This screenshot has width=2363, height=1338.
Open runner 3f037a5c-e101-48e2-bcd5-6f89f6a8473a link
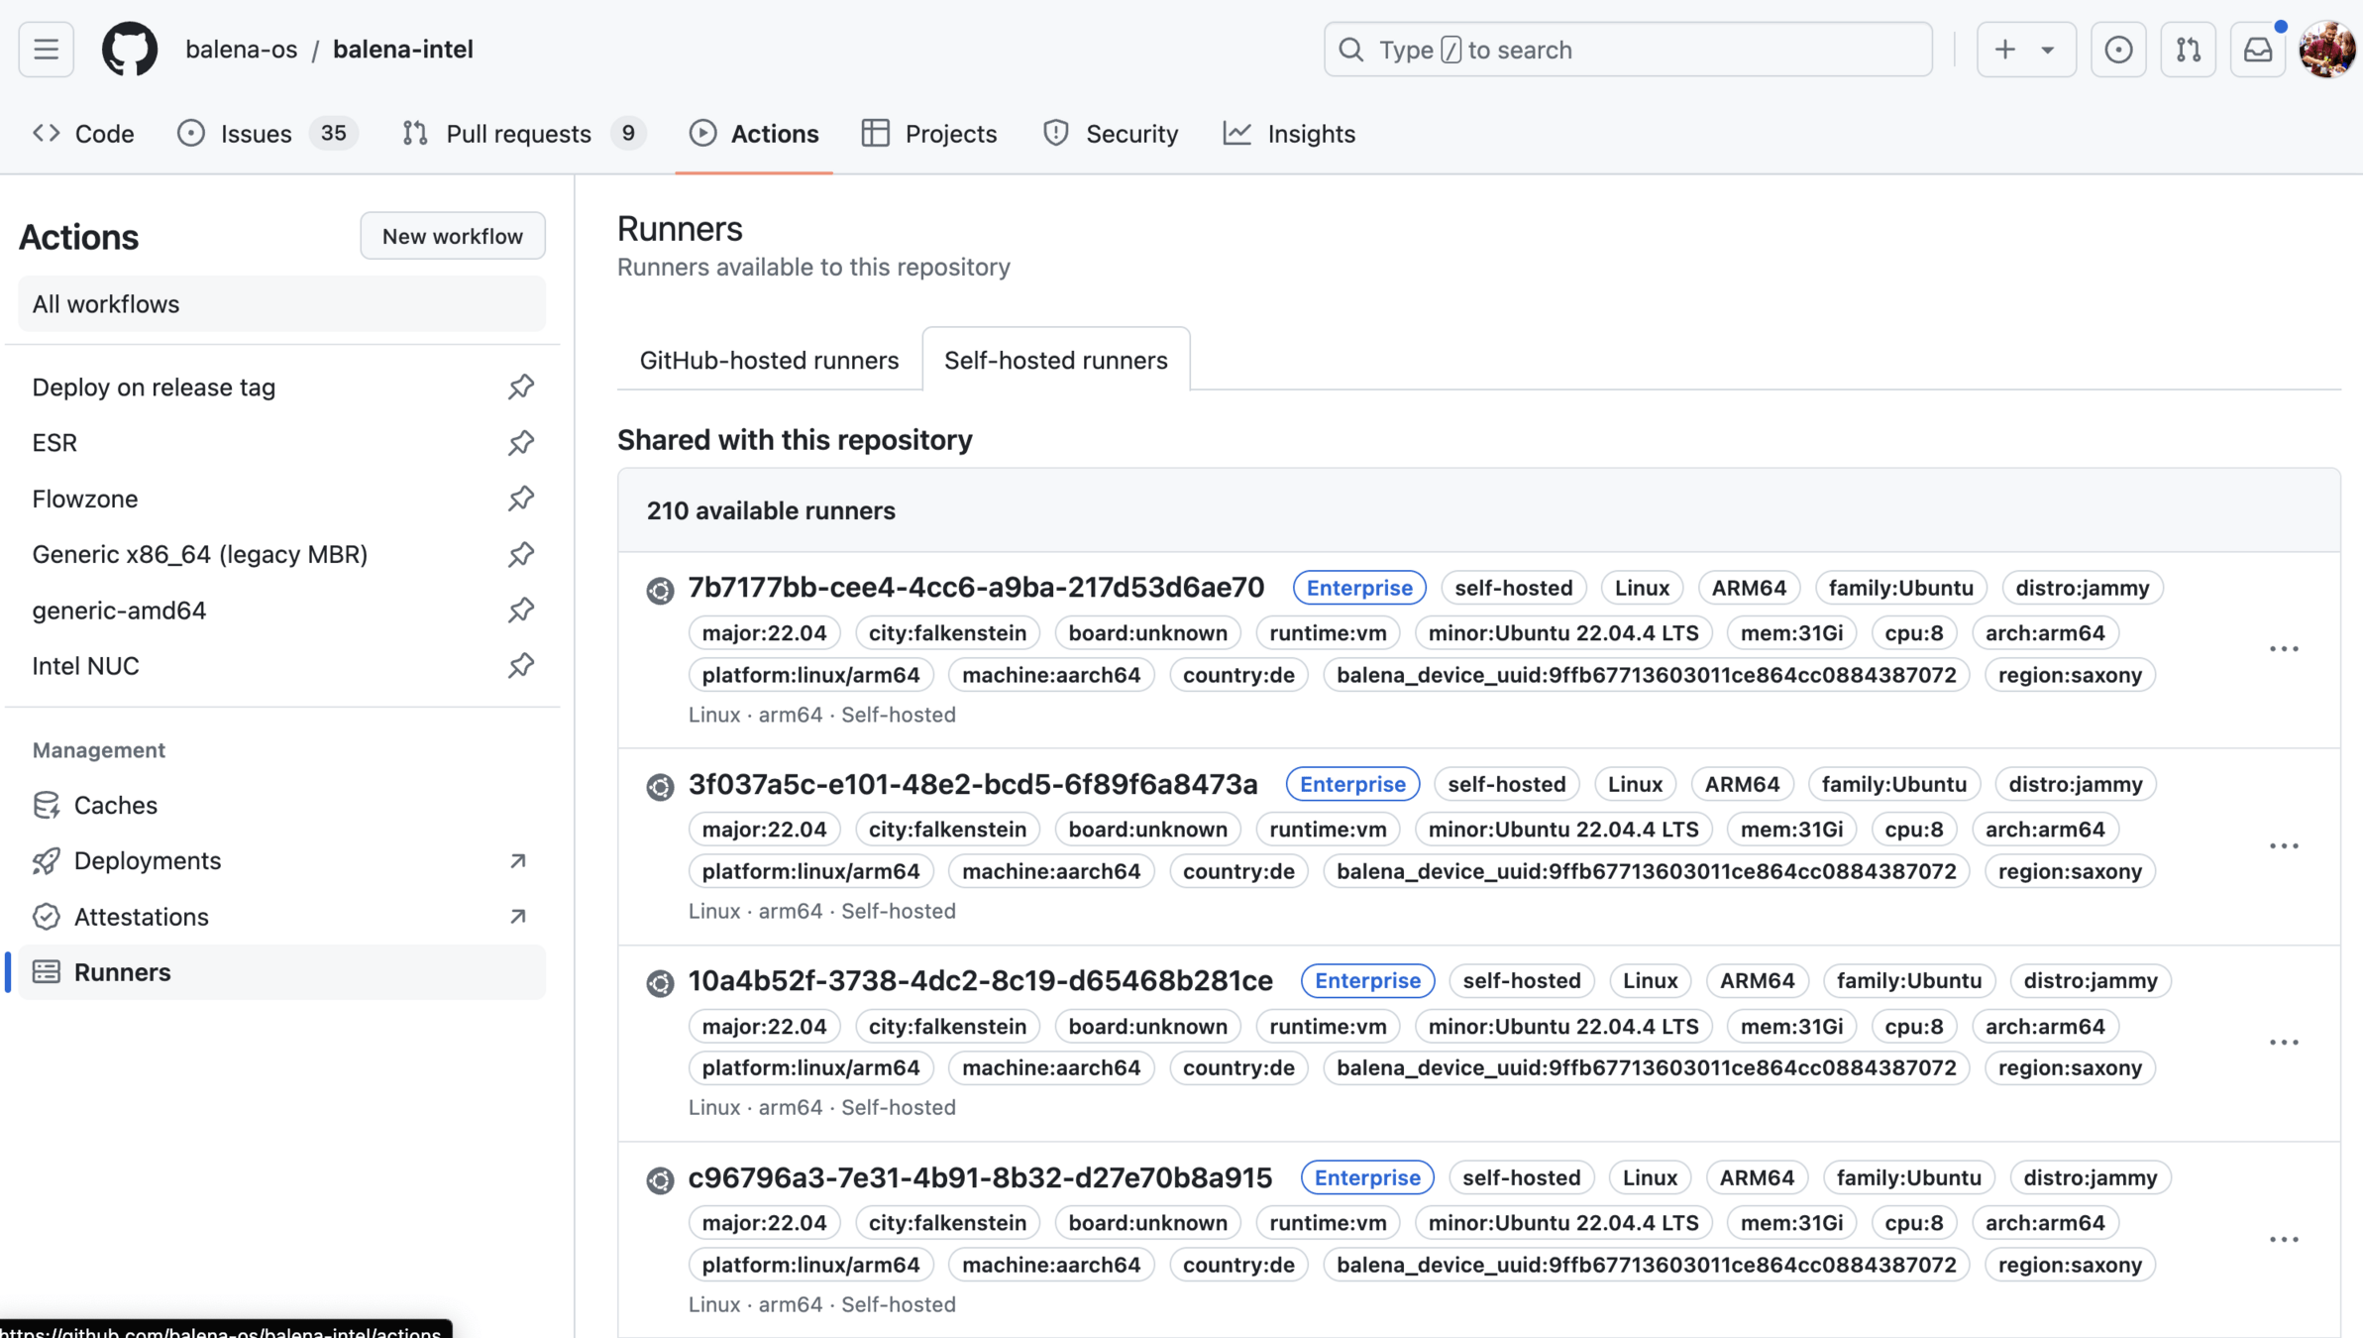point(972,784)
